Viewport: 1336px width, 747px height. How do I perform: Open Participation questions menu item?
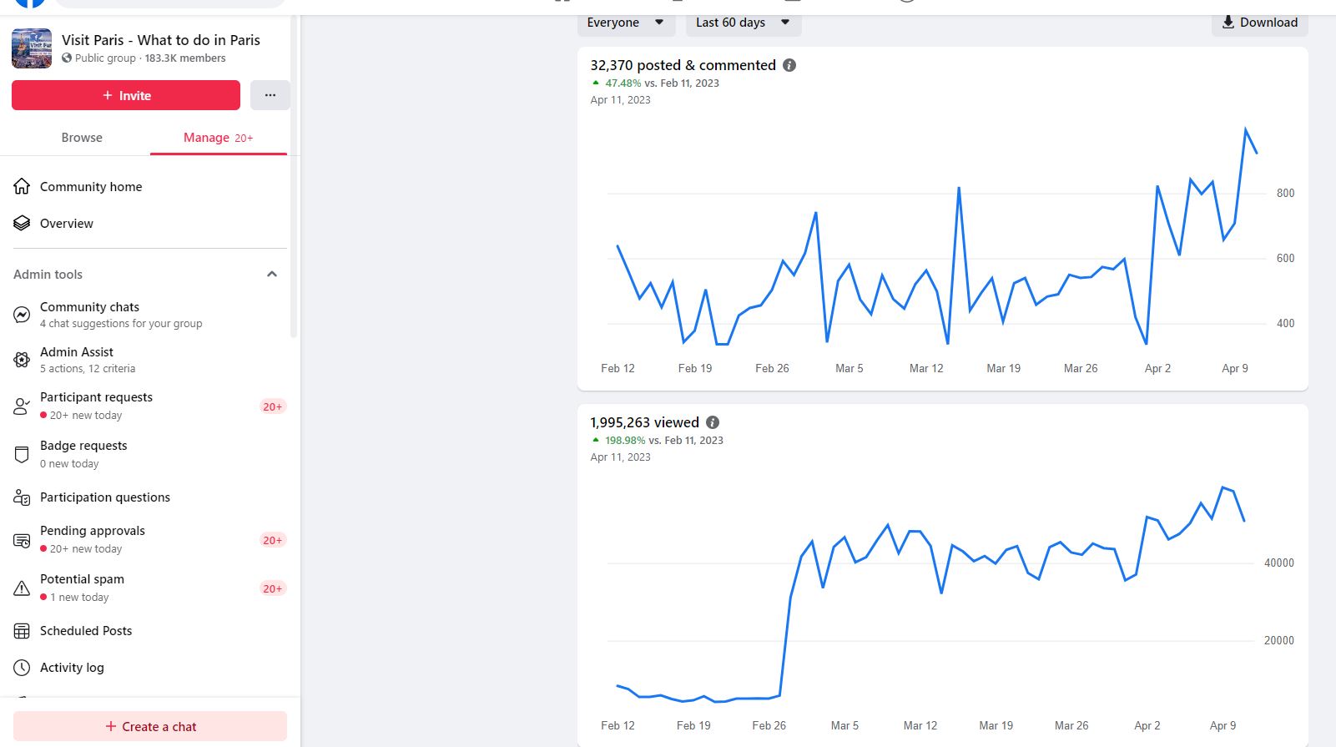pos(150,497)
